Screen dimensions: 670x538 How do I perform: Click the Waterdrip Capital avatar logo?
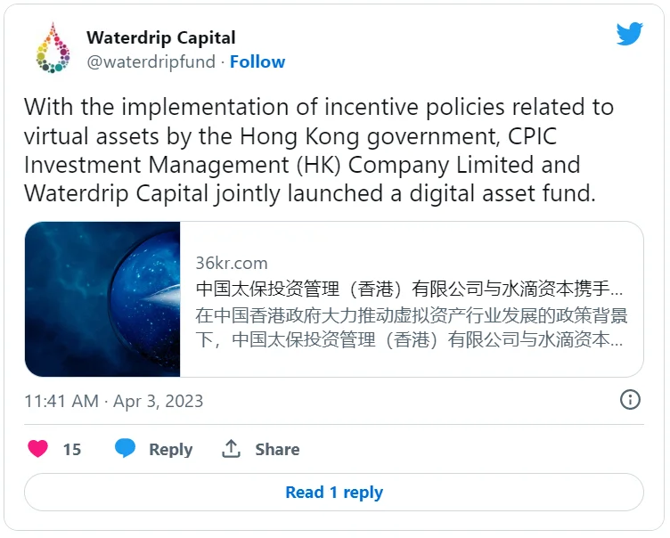(x=53, y=49)
